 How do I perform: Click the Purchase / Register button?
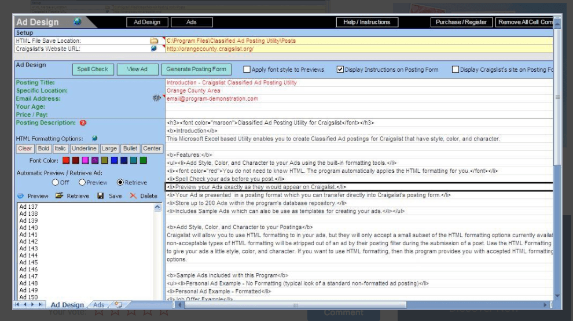pyautogui.click(x=461, y=22)
